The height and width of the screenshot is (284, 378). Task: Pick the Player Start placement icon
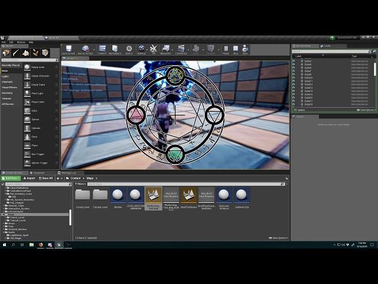click(27, 102)
